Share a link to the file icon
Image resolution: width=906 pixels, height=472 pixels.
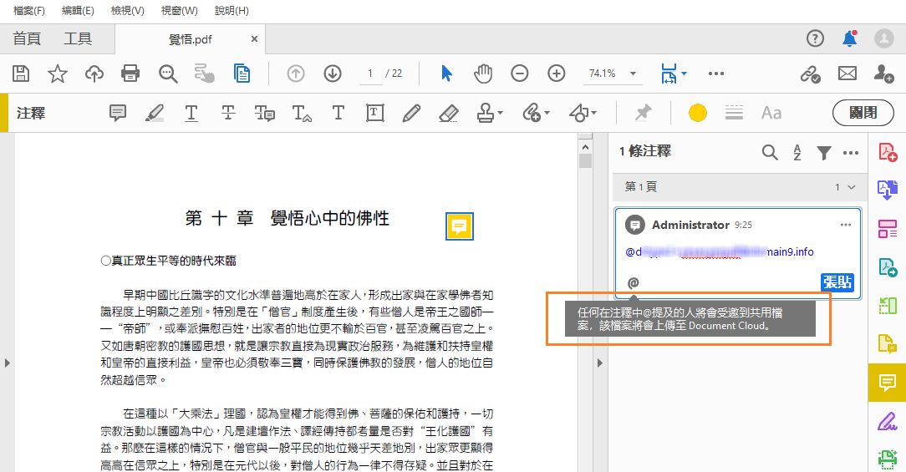[x=811, y=74]
